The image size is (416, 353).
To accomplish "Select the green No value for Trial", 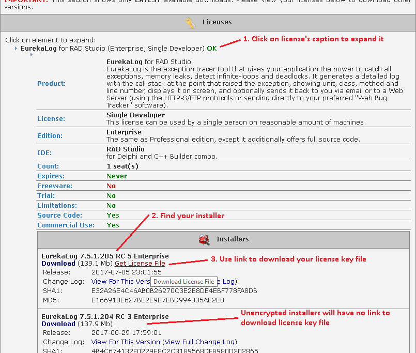I will point(111,195).
